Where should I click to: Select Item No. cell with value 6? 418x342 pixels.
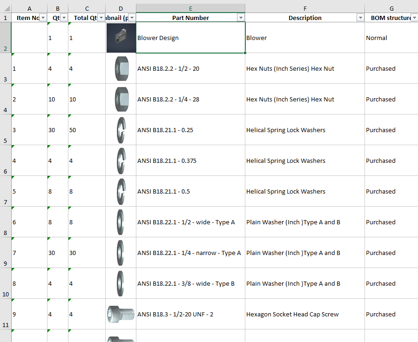pyautogui.click(x=29, y=222)
